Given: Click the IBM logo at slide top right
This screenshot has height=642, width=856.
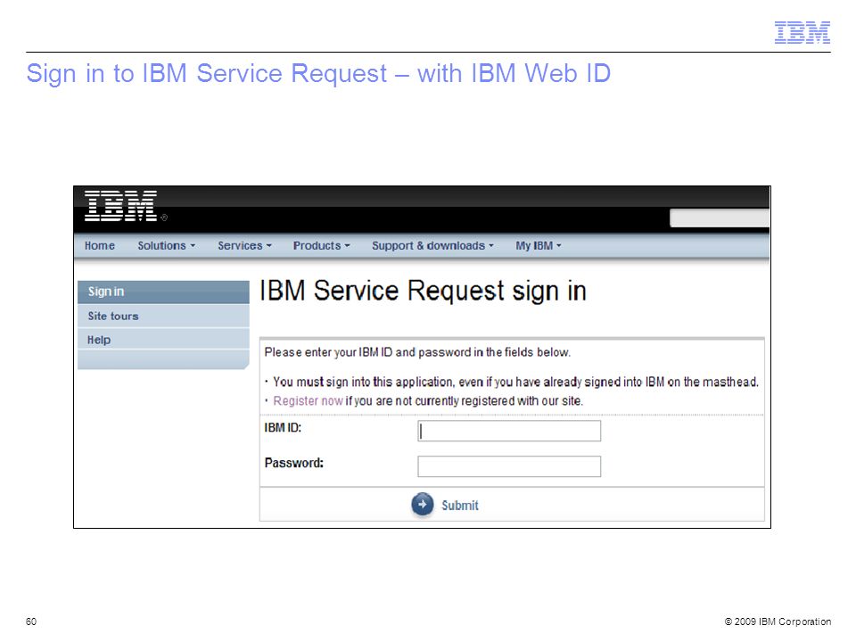Looking at the screenshot, I should pyautogui.click(x=802, y=32).
